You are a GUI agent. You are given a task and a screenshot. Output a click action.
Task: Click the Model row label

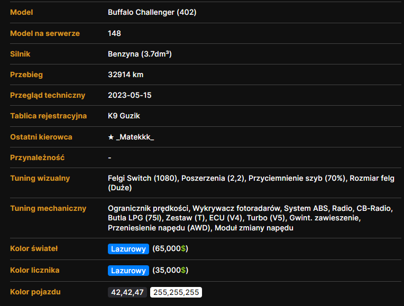click(x=21, y=12)
